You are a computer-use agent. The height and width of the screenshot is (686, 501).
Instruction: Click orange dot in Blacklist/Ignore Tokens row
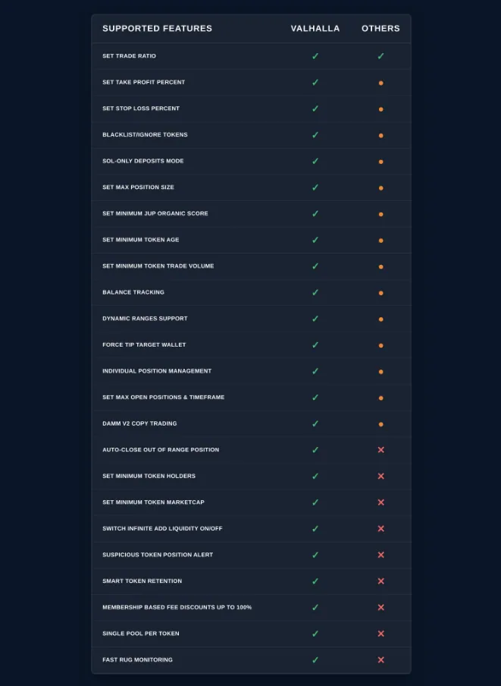[x=381, y=135]
